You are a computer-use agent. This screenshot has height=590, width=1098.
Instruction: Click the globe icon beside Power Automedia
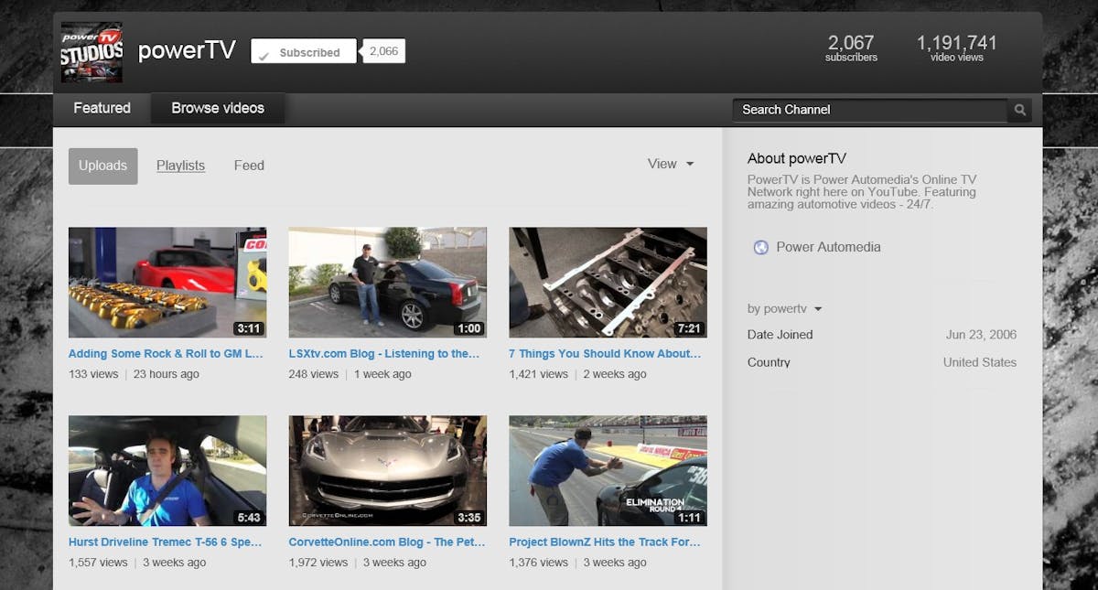click(760, 247)
